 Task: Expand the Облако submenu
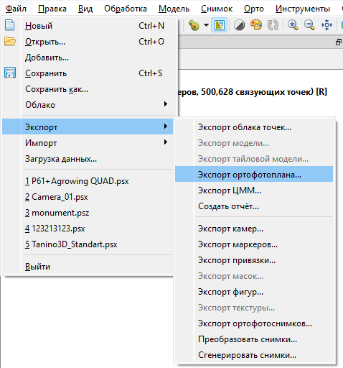[88, 105]
